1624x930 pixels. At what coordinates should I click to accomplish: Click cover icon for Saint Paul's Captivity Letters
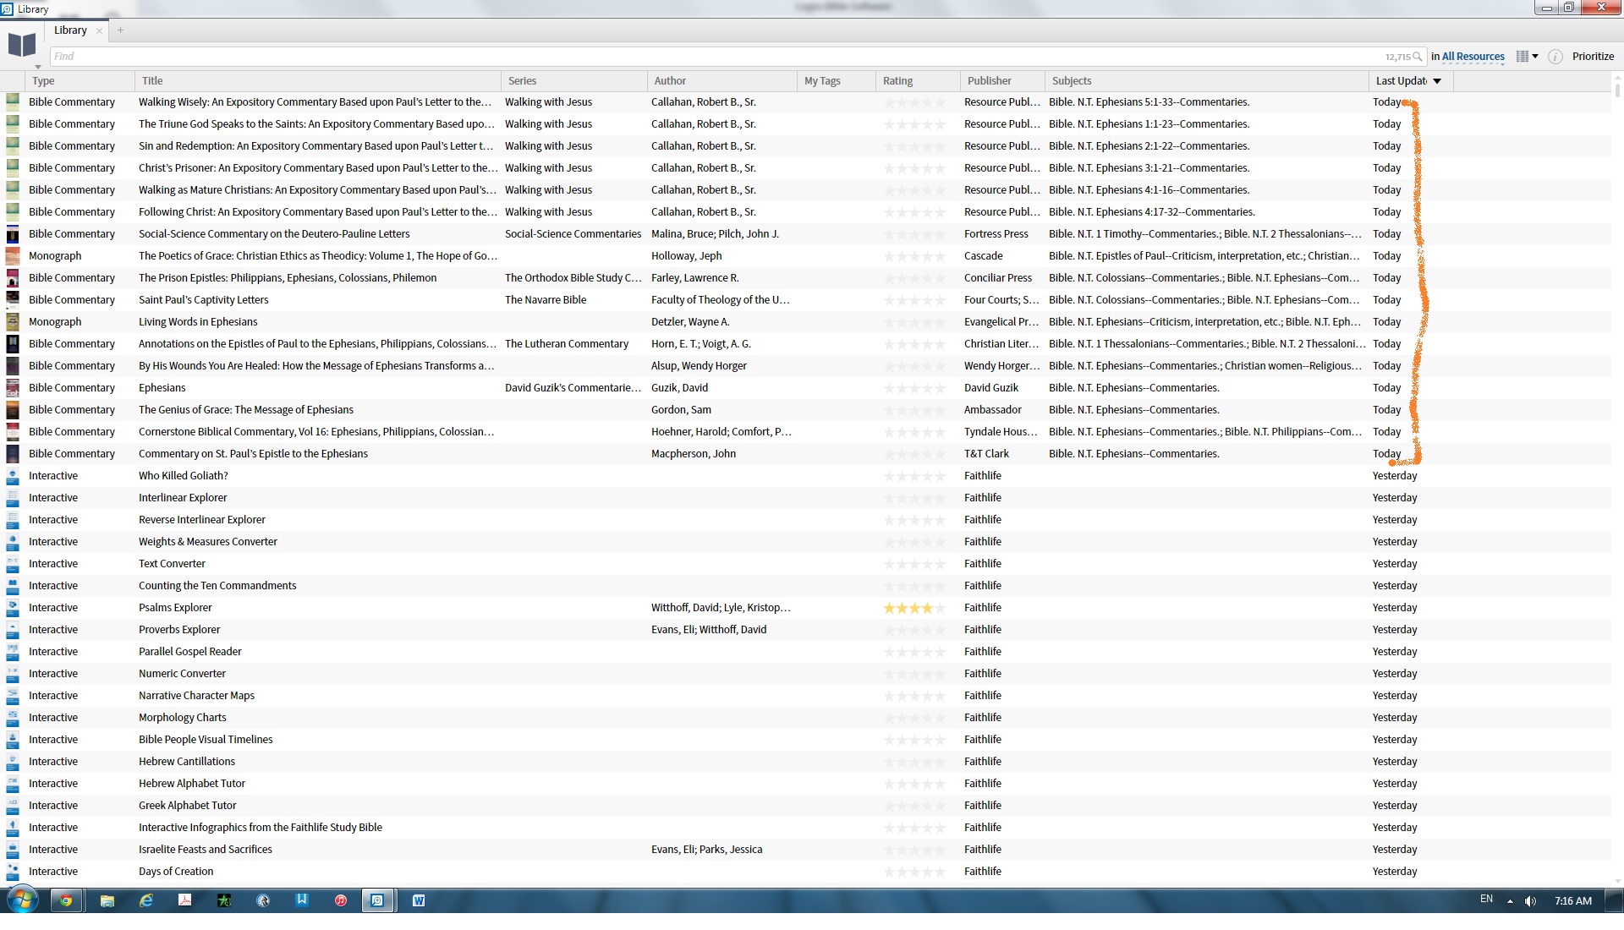[13, 300]
